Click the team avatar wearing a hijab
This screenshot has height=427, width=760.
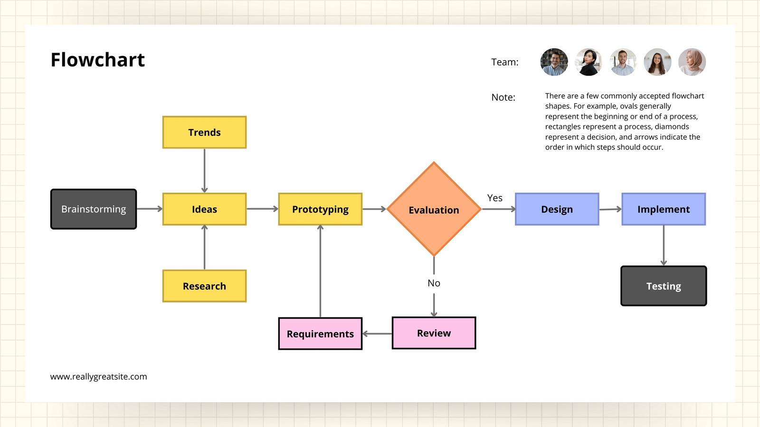[x=692, y=62]
